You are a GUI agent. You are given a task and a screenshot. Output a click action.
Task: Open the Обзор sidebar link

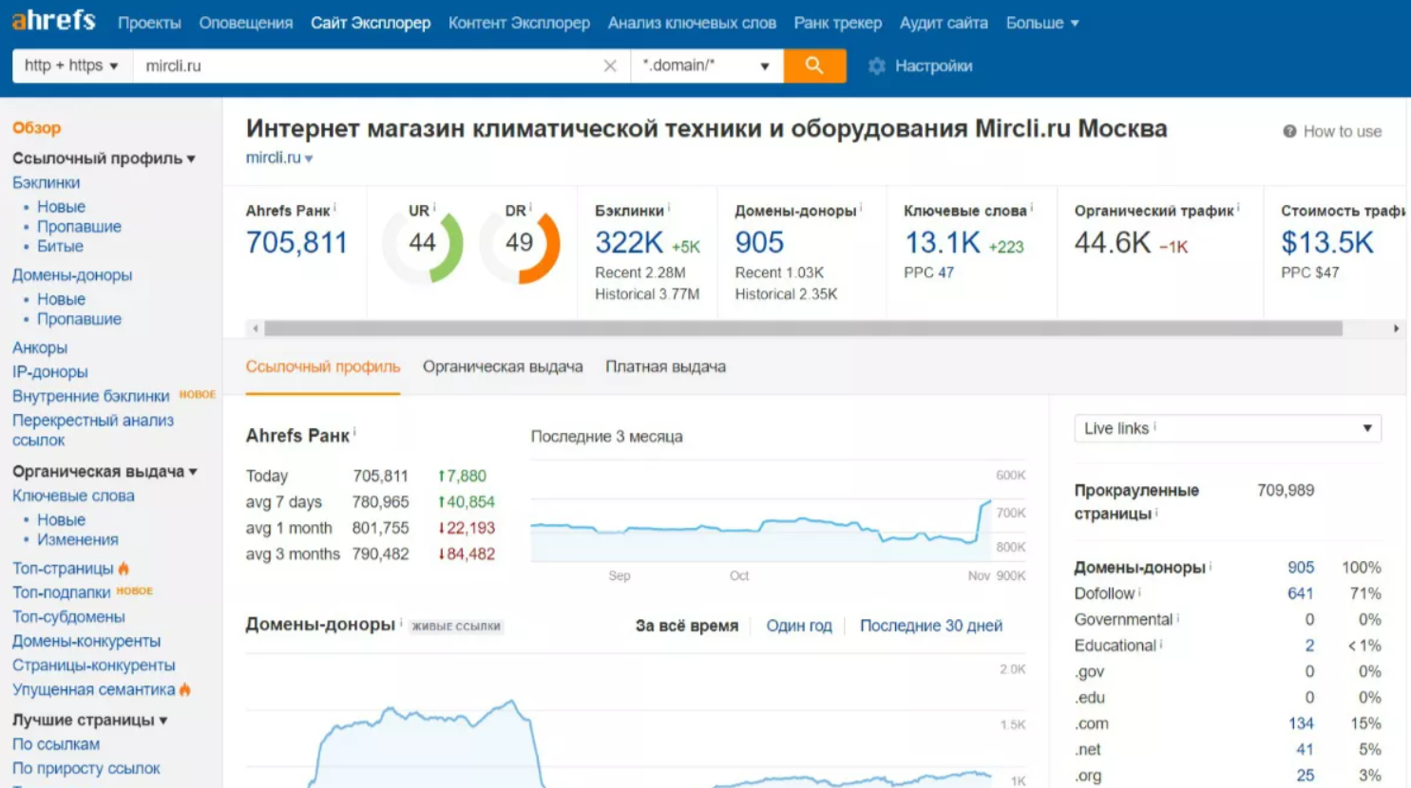(36, 127)
